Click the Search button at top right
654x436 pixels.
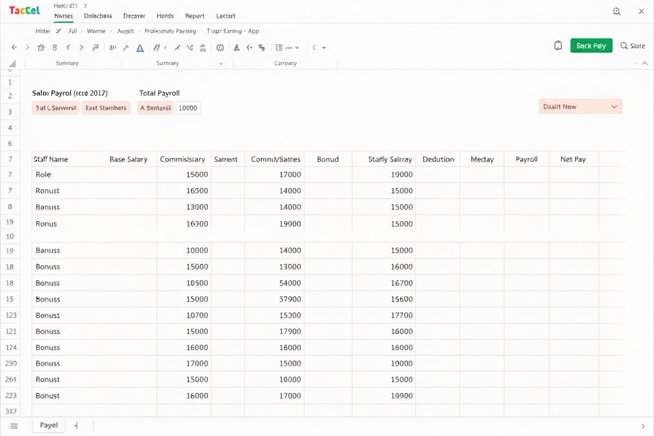pos(633,46)
